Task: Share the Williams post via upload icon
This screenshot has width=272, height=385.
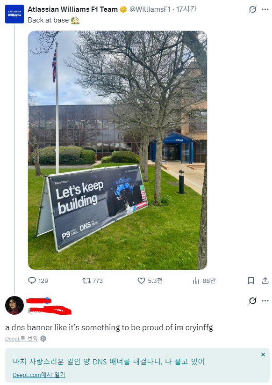Action: coord(265,281)
